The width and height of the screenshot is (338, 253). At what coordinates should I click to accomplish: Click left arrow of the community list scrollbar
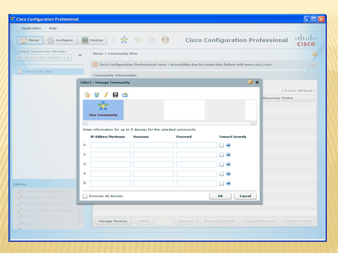point(86,123)
